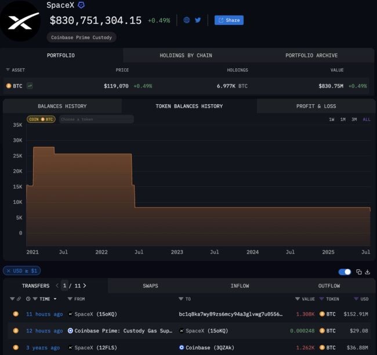Switch to the Portfolio tab
This screenshot has width=377, height=355.
[61, 56]
